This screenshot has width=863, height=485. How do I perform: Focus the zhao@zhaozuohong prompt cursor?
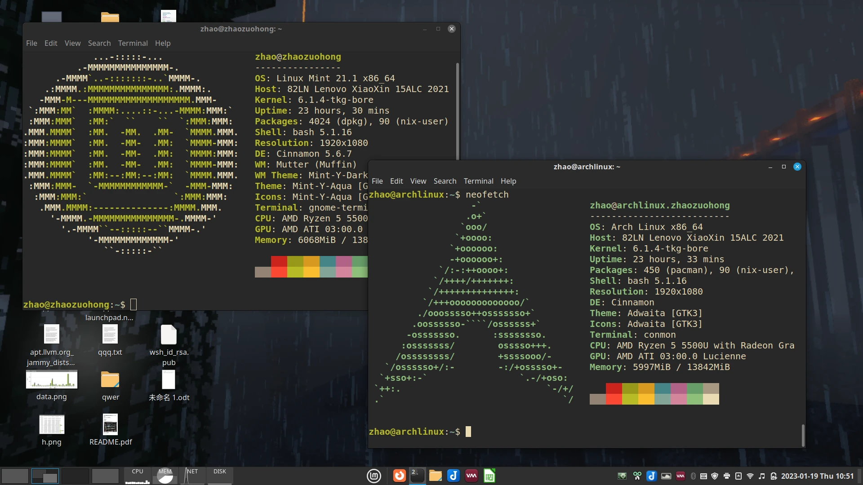(133, 304)
